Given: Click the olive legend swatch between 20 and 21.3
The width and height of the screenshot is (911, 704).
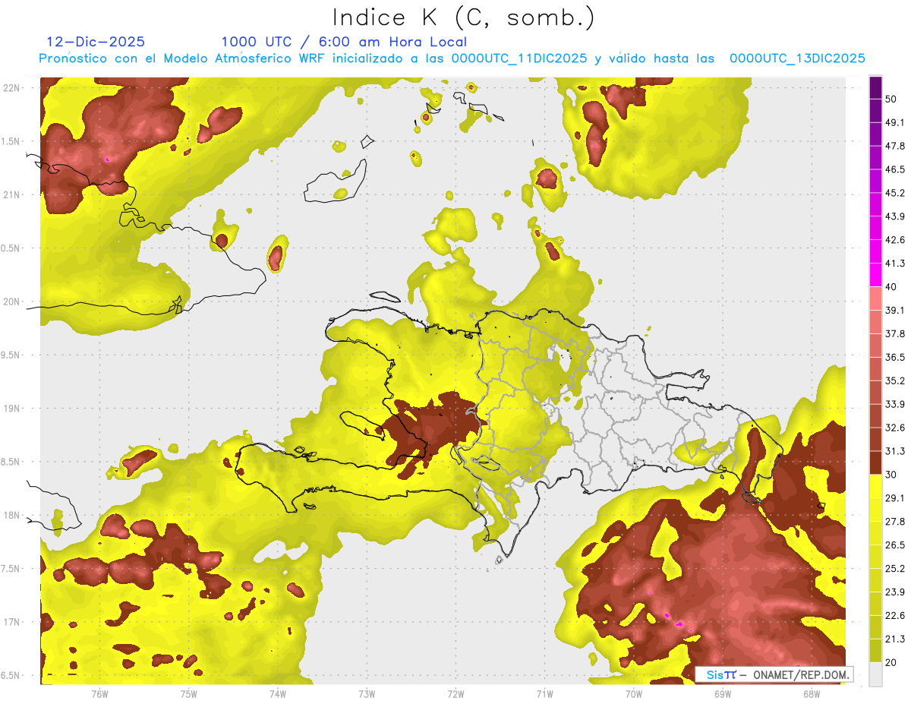Looking at the screenshot, I should (875, 650).
